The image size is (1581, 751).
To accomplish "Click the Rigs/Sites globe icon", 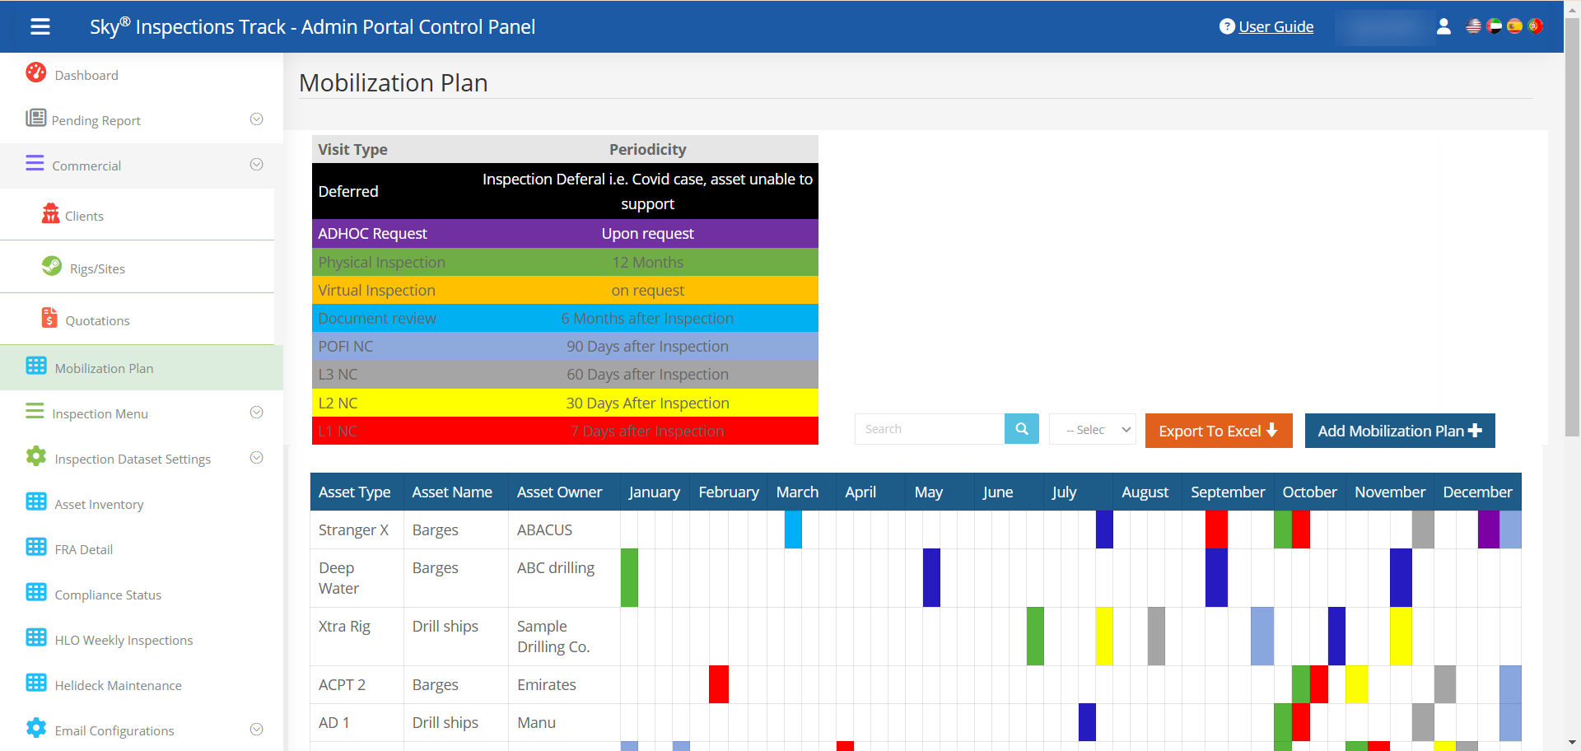I will click(x=50, y=267).
